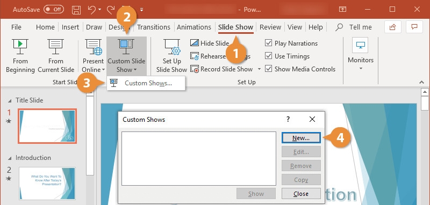Toggle AutoSave switch
This screenshot has width=430, height=205.
tap(54, 9)
